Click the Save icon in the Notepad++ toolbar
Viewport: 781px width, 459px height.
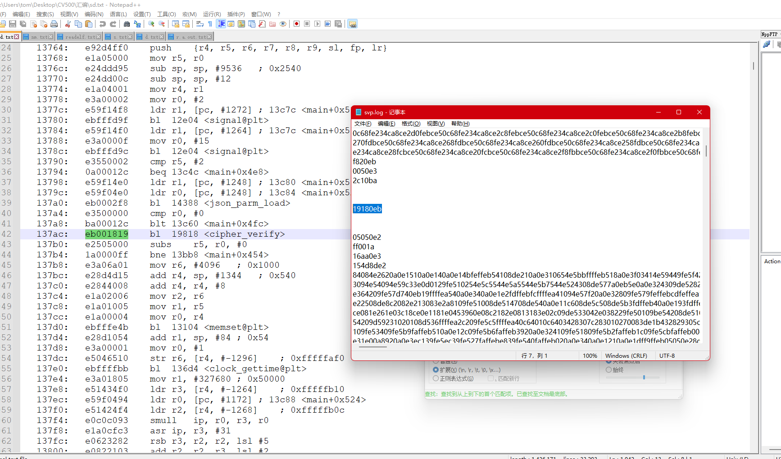point(13,24)
